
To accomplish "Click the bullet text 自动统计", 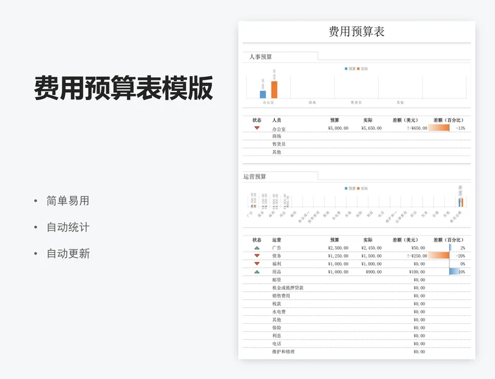I will coord(68,227).
